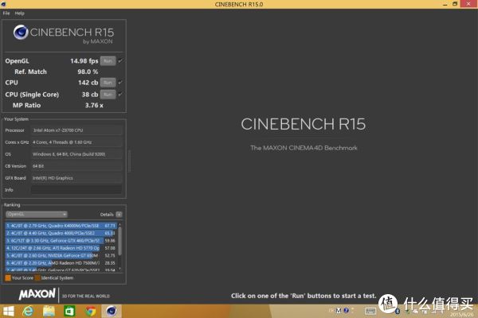Open the touch keyboard tray icon

(x=370, y=311)
